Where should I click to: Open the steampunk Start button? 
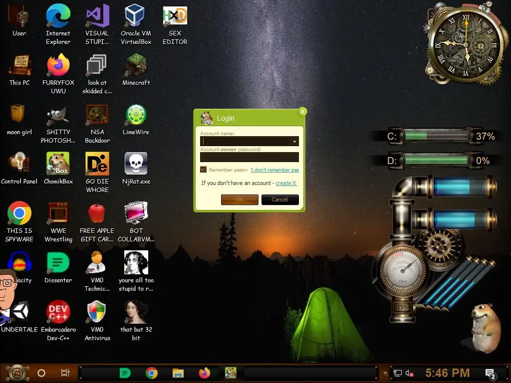coord(17,373)
